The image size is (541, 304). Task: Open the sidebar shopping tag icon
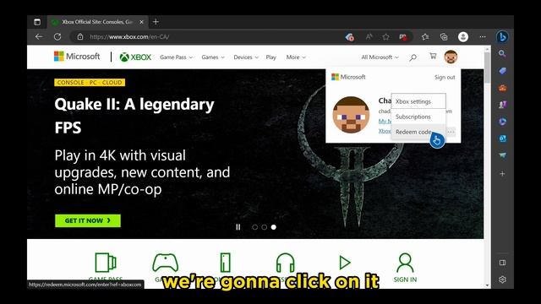click(x=502, y=71)
